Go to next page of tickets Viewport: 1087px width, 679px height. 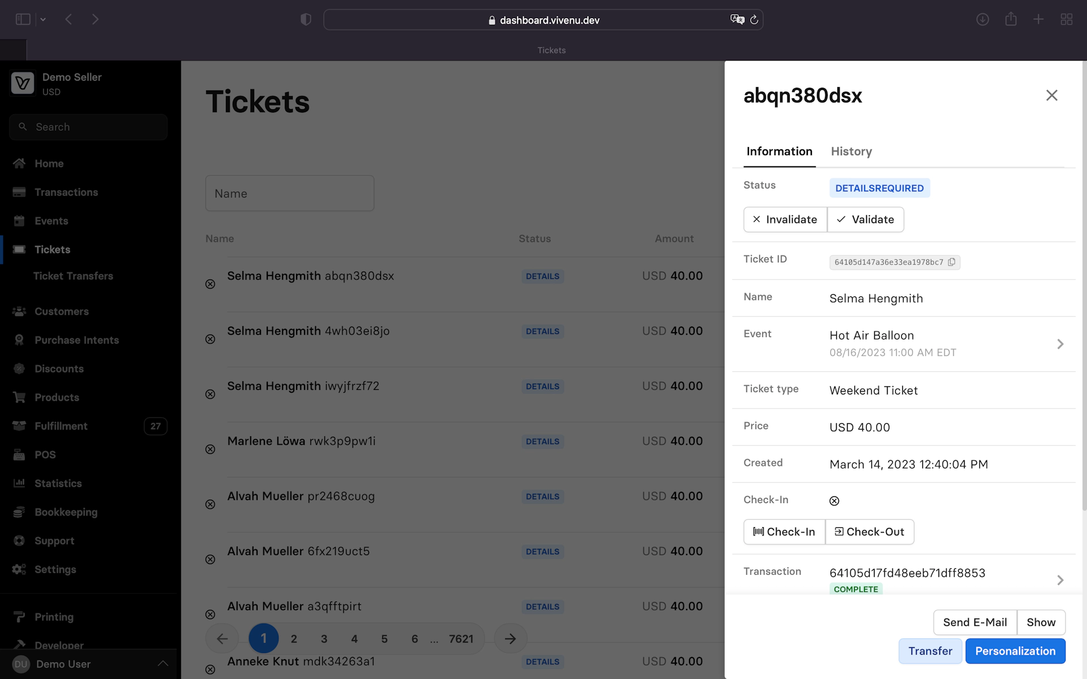(x=510, y=639)
